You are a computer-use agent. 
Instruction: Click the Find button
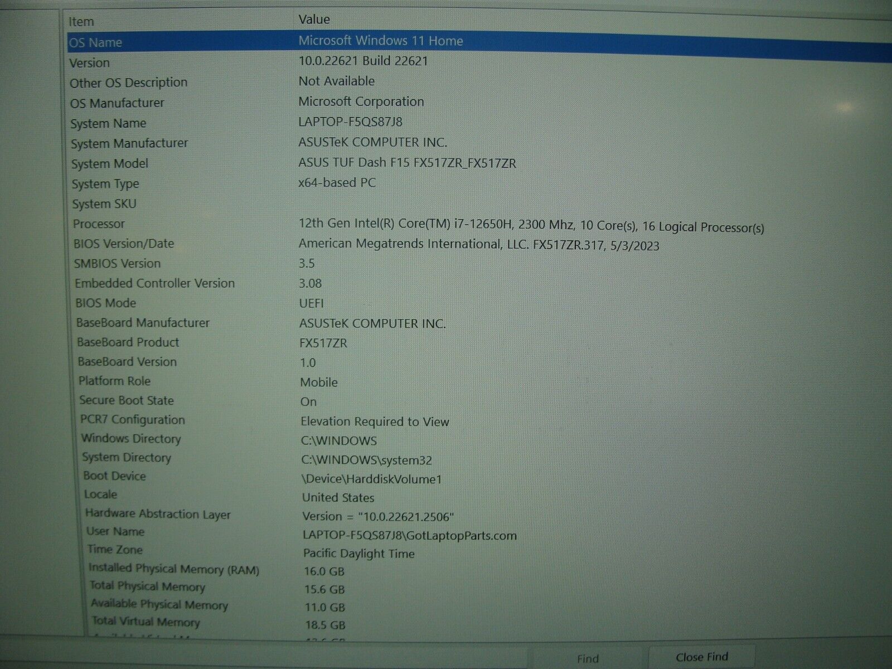(x=588, y=658)
